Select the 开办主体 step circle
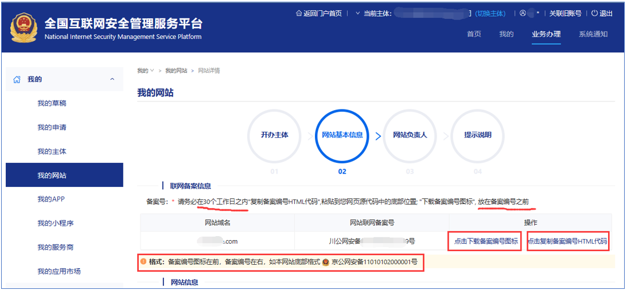Image resolution: width=627 pixels, height=290 pixels. [274, 136]
